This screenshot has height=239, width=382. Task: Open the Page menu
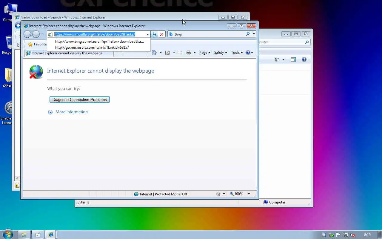[205, 53]
